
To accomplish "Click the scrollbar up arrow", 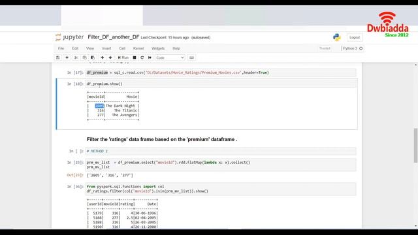I will click(415, 65).
